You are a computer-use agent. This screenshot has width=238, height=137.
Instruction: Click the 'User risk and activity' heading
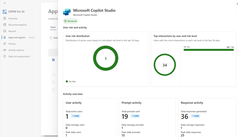(x=75, y=28)
